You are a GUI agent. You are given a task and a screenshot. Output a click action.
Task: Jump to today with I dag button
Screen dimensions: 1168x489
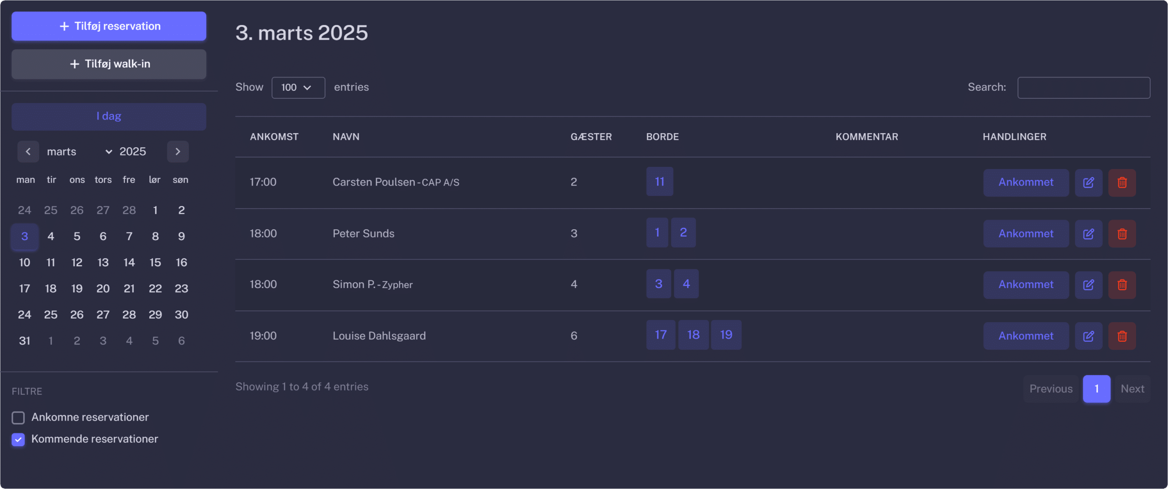pos(109,116)
